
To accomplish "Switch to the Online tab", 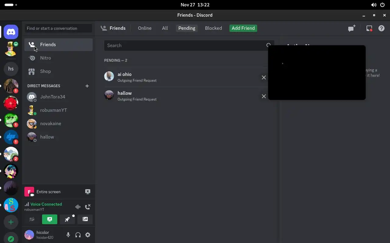I will [145, 28].
